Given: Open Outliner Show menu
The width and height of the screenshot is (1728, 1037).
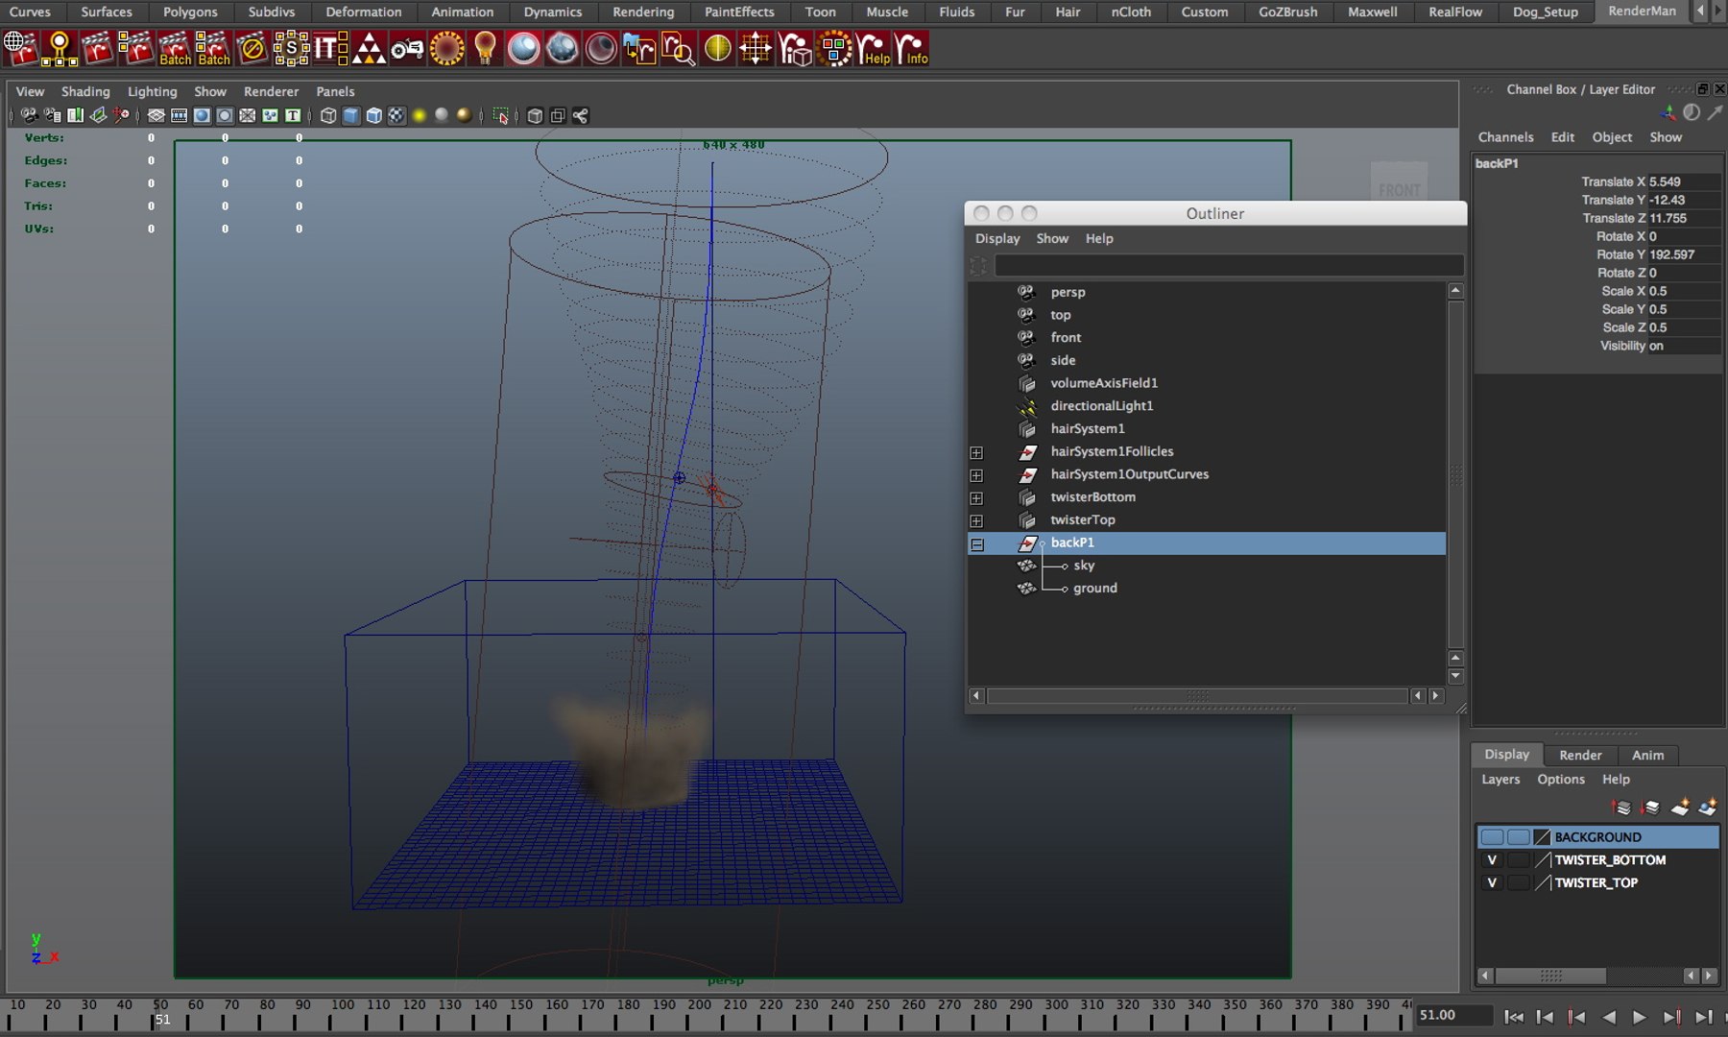Looking at the screenshot, I should [x=1052, y=238].
